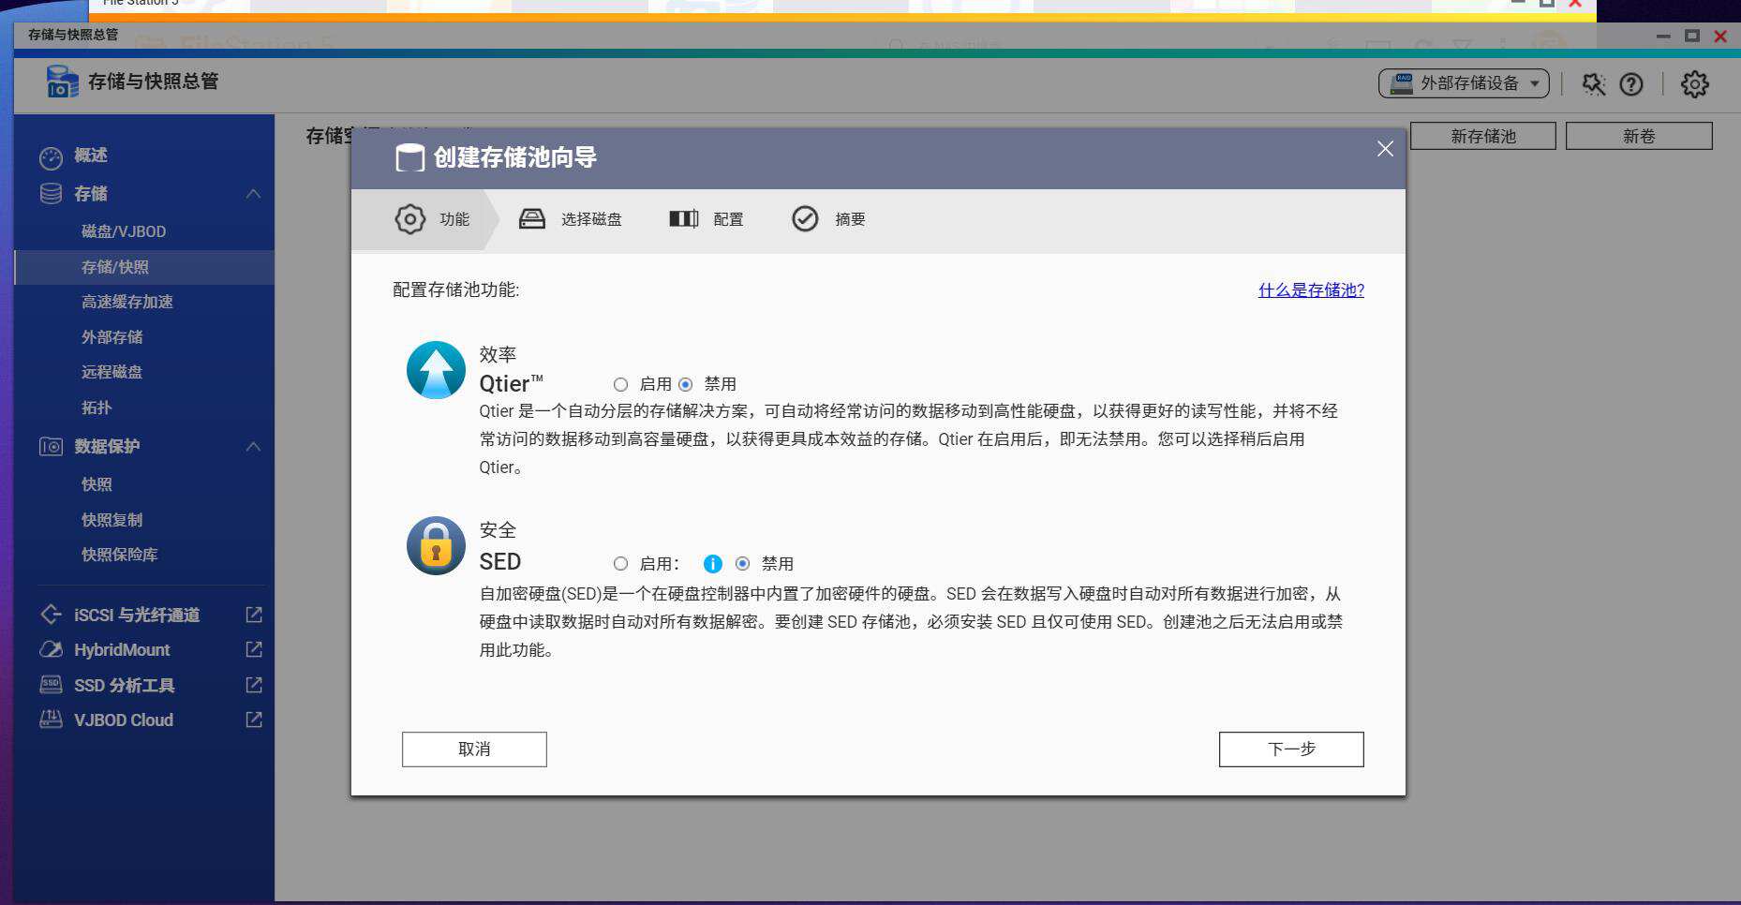Image resolution: width=1741 pixels, height=905 pixels.
Task: Open HybridMount from sidebar
Action: pyautogui.click(x=122, y=650)
